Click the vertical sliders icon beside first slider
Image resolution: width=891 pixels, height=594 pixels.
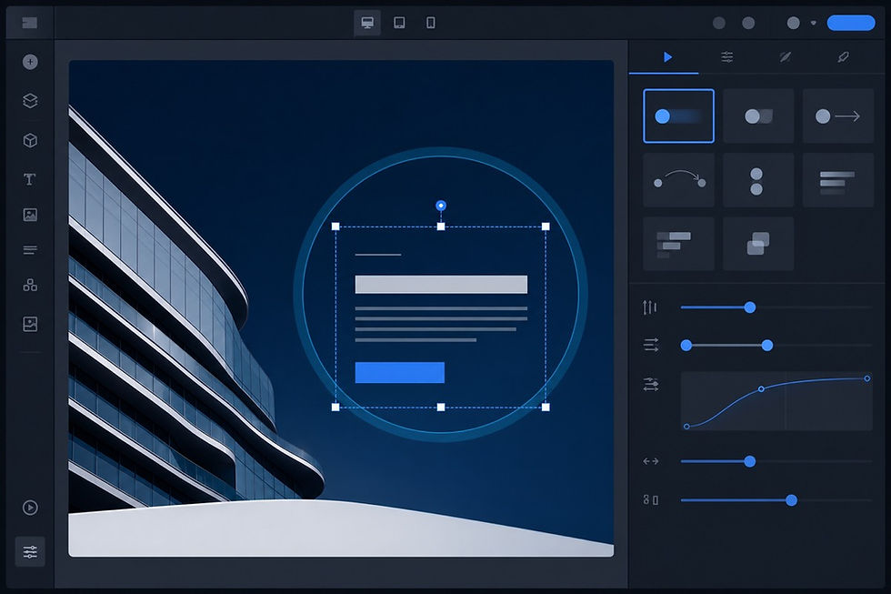pyautogui.click(x=650, y=307)
